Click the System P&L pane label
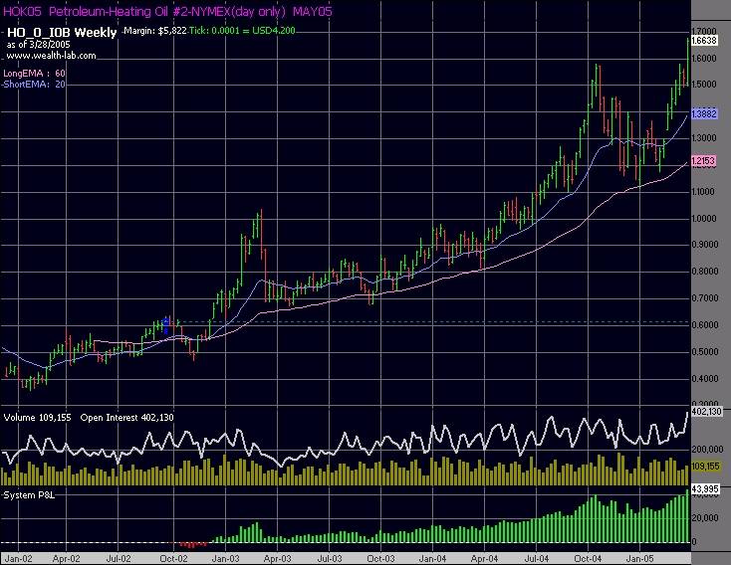This screenshot has width=731, height=565. (29, 495)
